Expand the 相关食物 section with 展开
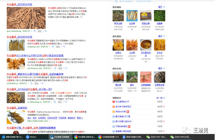The width and height of the screenshot is (215, 140). coord(161,36)
